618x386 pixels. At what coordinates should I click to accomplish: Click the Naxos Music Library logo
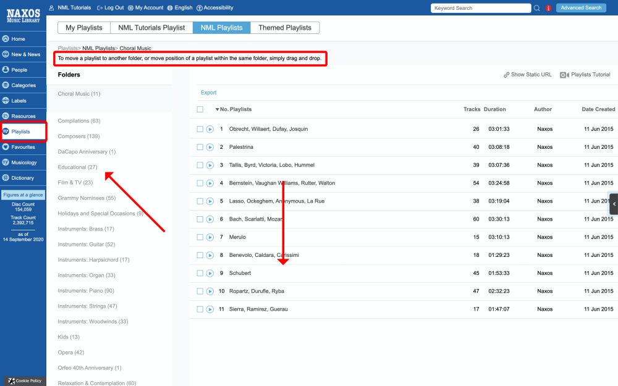click(x=23, y=15)
